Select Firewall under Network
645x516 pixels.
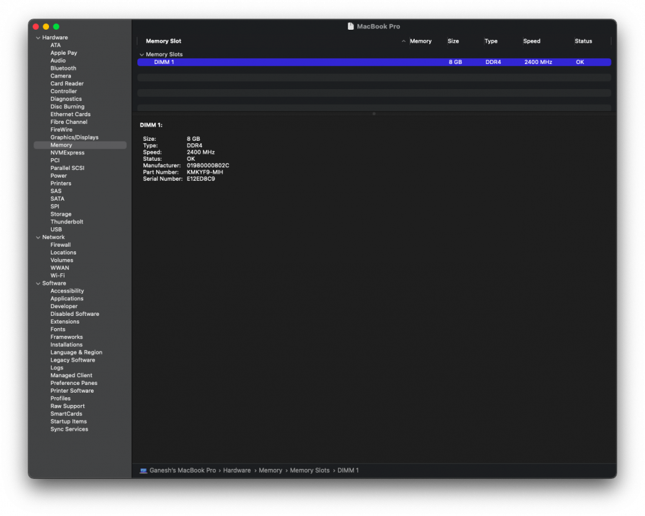(x=61, y=245)
